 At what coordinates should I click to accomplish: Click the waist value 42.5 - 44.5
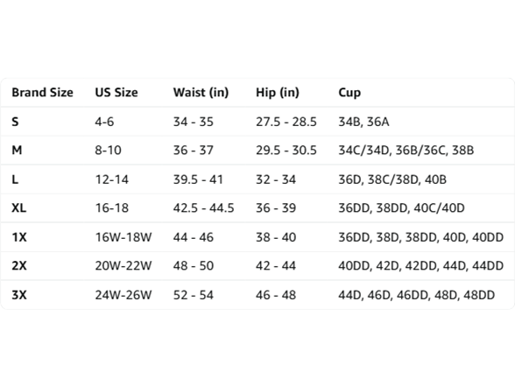(x=203, y=208)
